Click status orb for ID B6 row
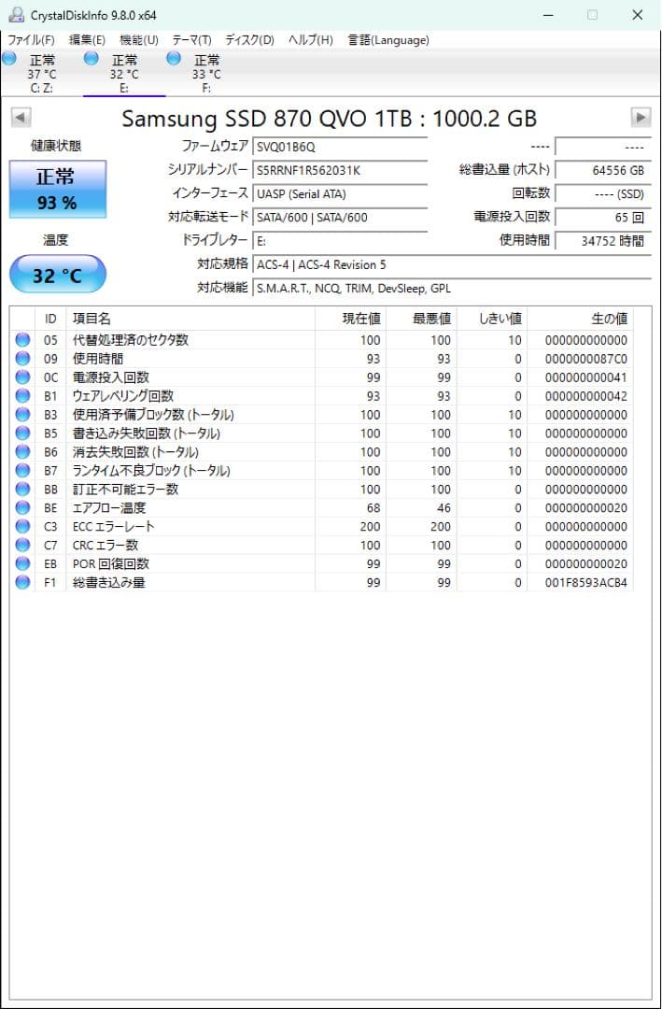662x1009 pixels. pos(23,452)
